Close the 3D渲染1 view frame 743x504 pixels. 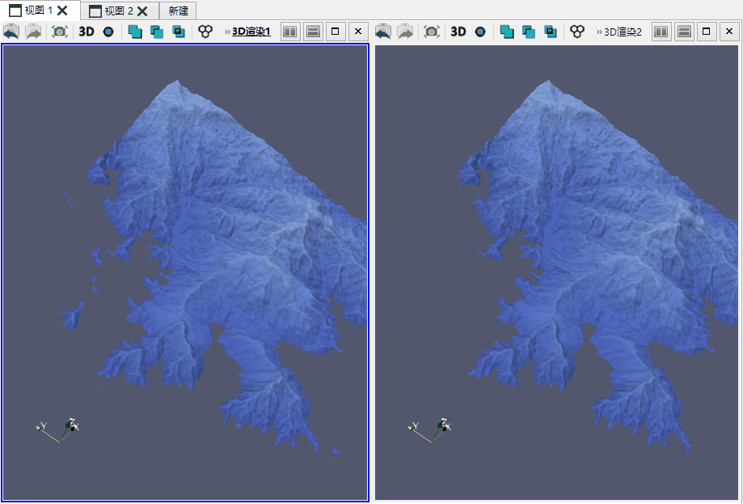[x=358, y=32]
